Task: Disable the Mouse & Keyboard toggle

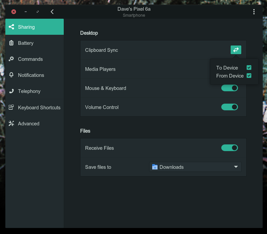Action: pyautogui.click(x=230, y=88)
